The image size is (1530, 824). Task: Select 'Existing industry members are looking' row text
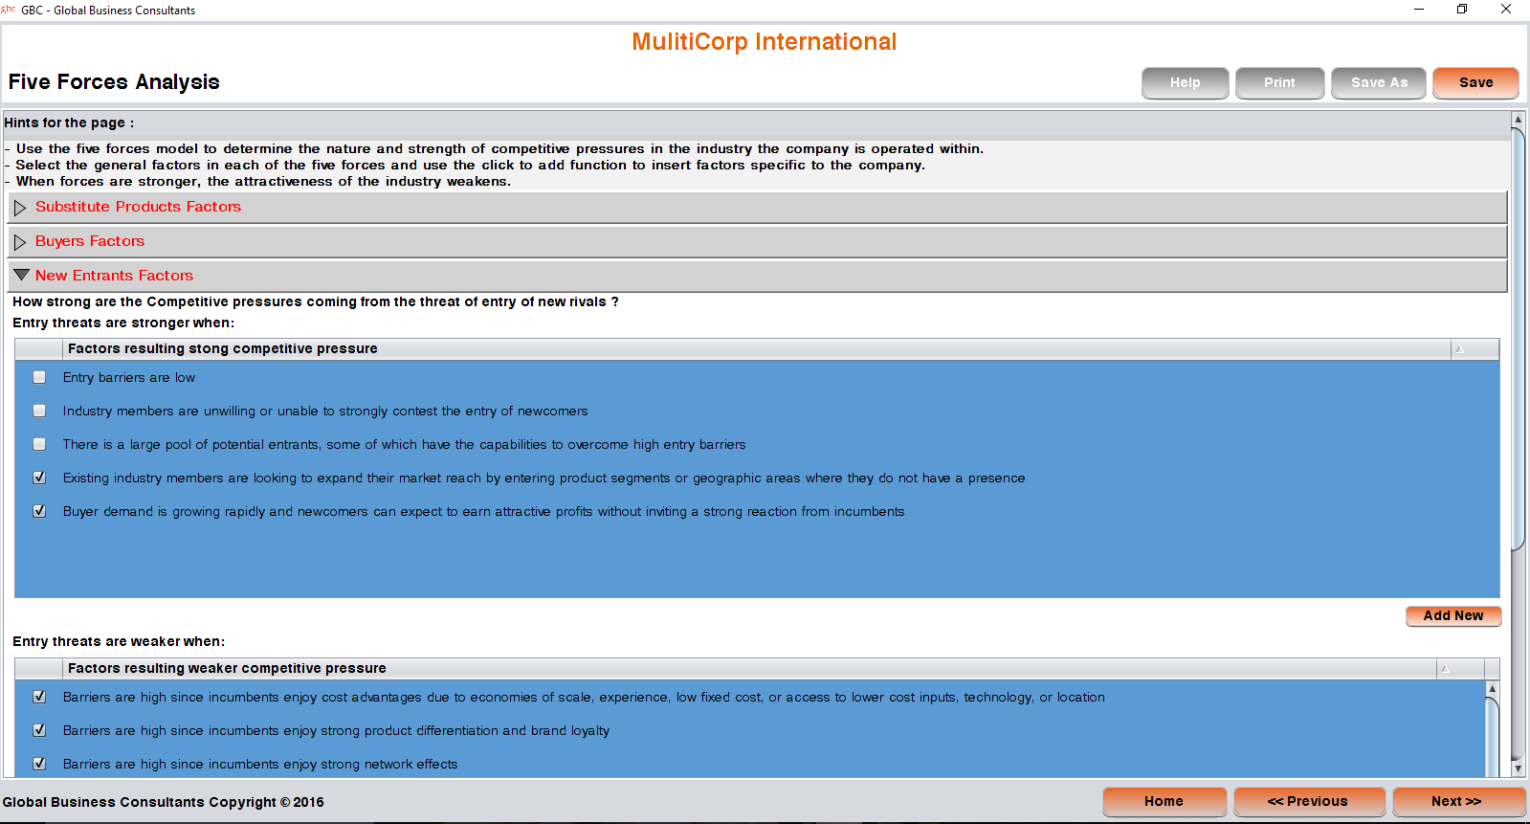pos(543,479)
